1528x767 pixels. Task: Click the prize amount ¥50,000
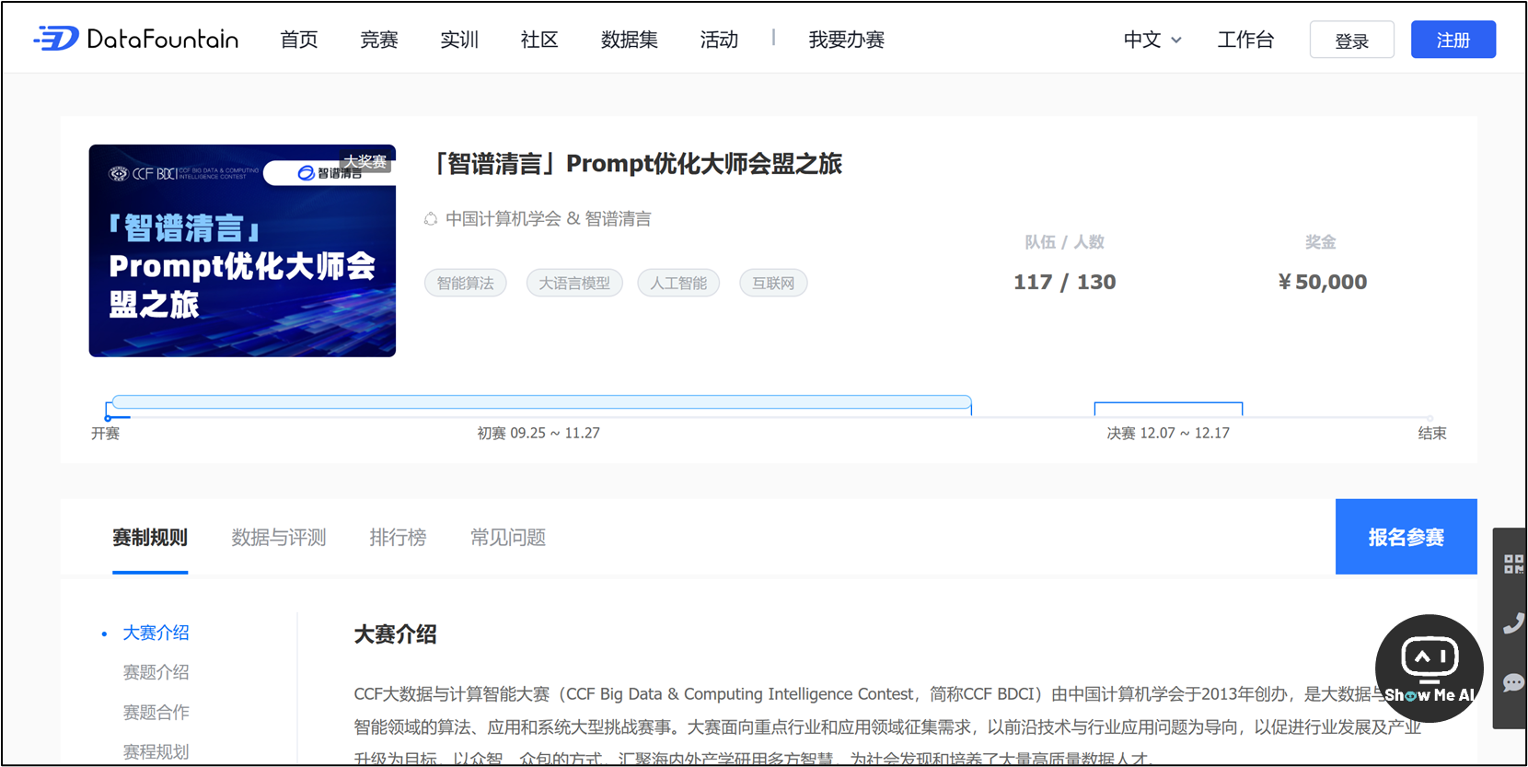pos(1322,282)
